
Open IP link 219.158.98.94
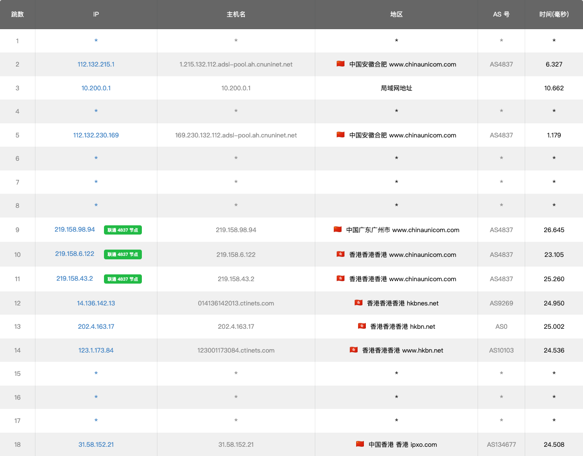click(x=75, y=229)
